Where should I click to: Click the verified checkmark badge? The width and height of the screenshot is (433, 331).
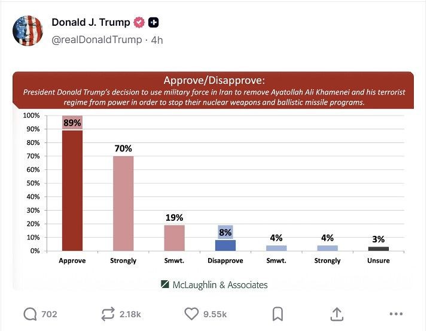point(139,23)
